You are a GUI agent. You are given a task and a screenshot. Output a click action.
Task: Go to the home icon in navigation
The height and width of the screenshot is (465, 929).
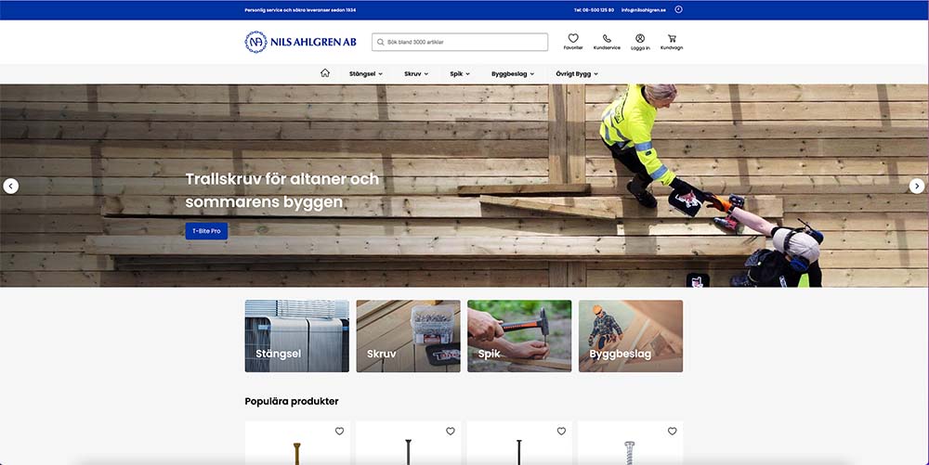325,73
